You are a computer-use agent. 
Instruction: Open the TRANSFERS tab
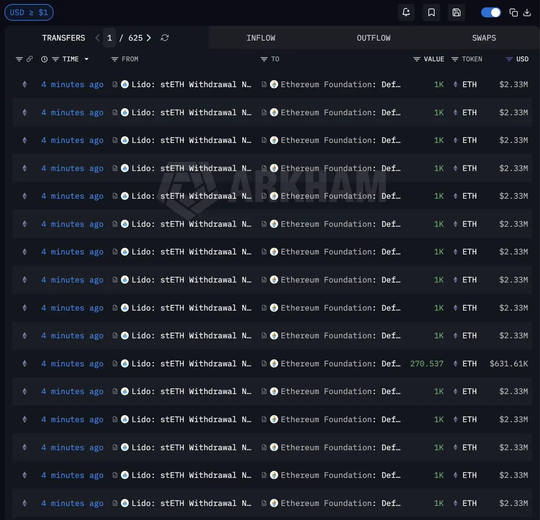(63, 38)
